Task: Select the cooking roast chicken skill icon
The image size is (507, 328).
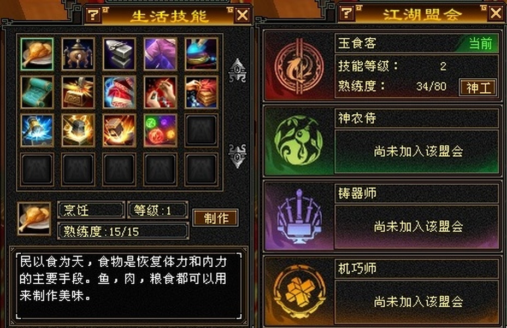Action: pyautogui.click(x=37, y=54)
